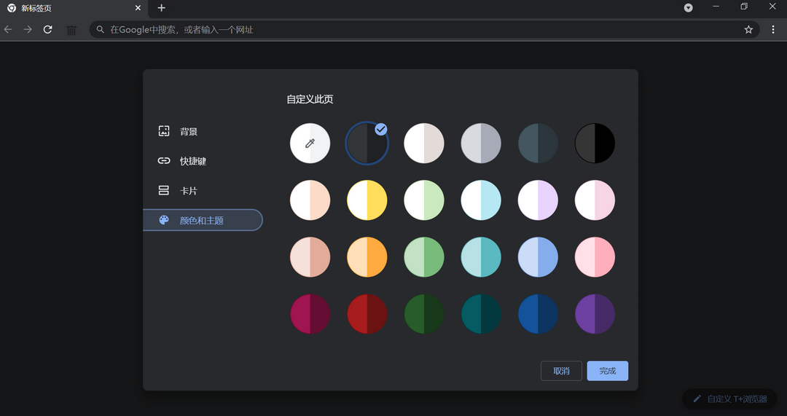Viewport: 787px width, 416px height.
Task: Close the 新标签页 tab
Action: [x=138, y=8]
